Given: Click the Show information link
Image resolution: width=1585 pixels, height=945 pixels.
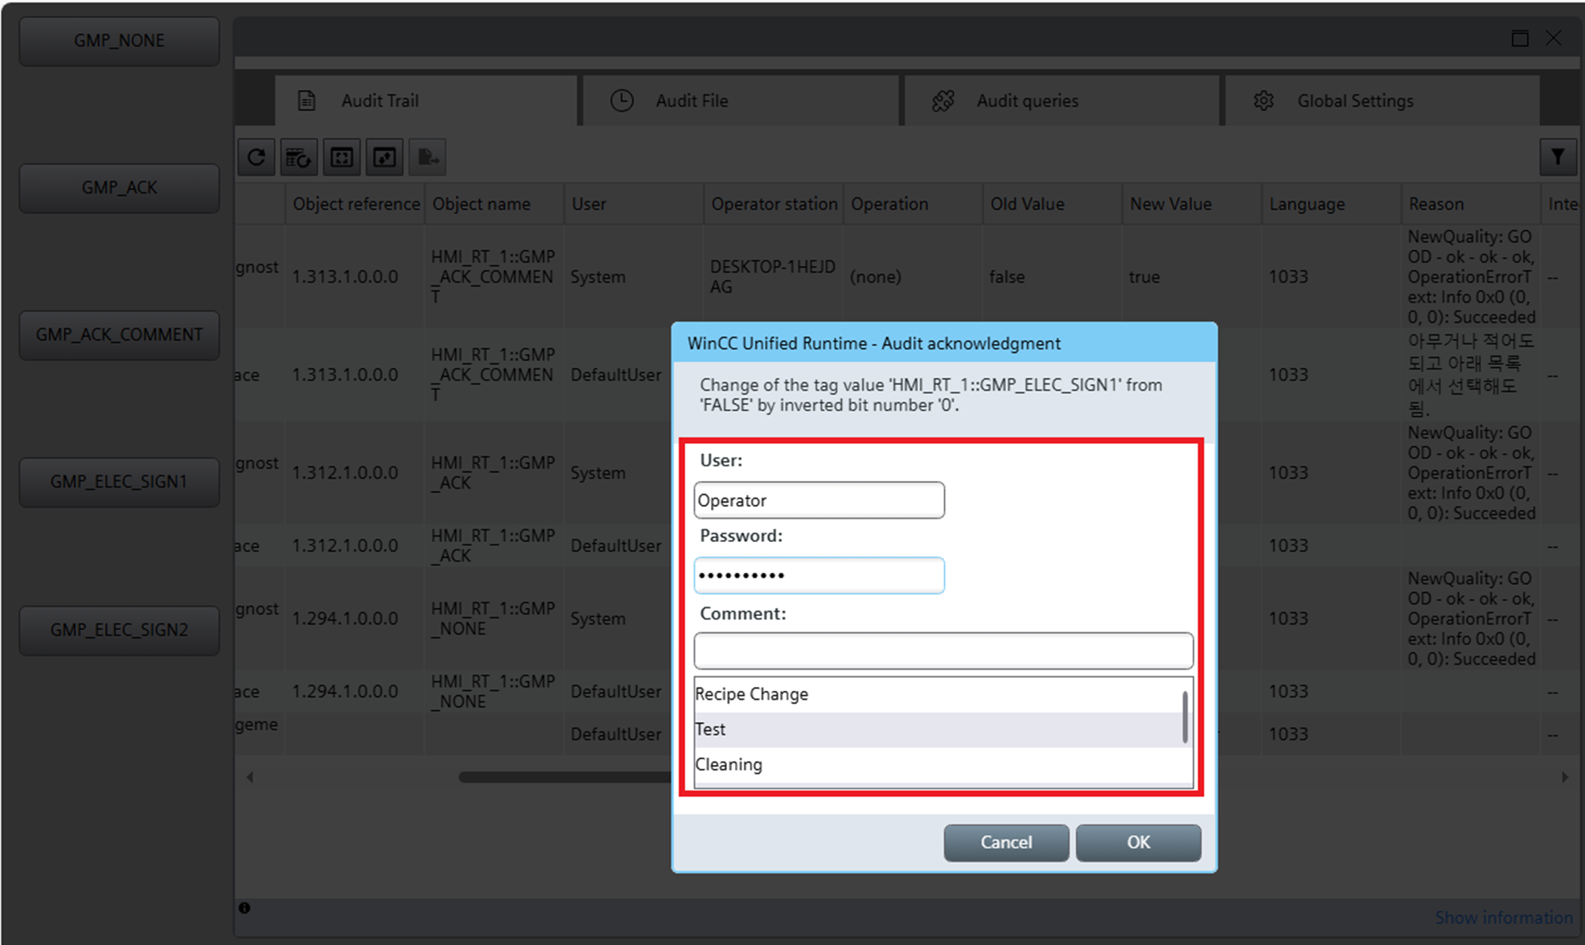Looking at the screenshot, I should point(1504,918).
